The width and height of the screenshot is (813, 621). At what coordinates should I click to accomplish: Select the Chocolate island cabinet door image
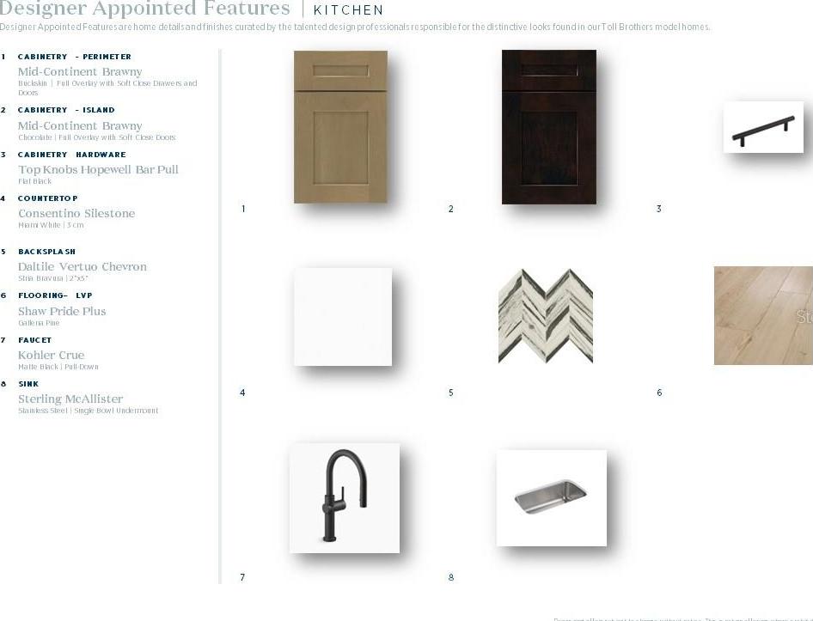click(549, 127)
